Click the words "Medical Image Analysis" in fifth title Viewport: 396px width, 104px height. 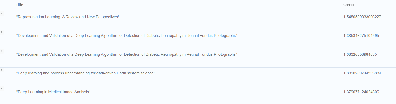tap(69, 92)
